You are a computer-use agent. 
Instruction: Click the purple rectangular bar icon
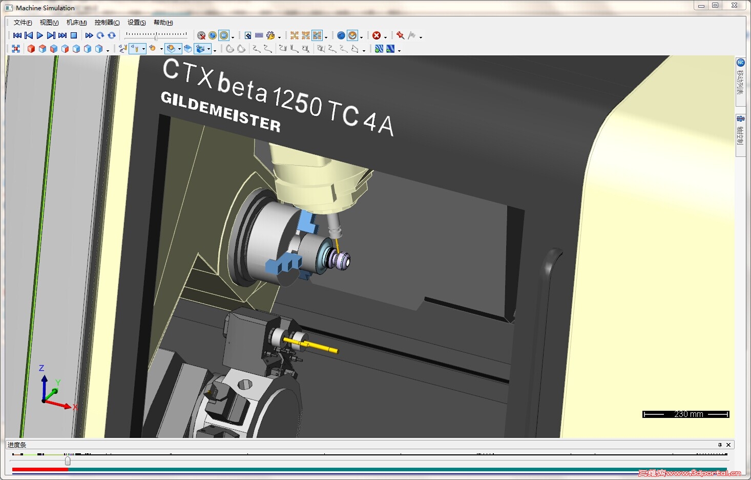[259, 35]
